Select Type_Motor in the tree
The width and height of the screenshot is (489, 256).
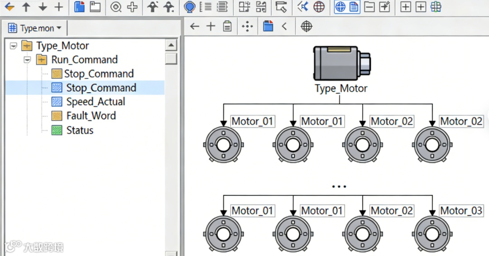[62, 46]
